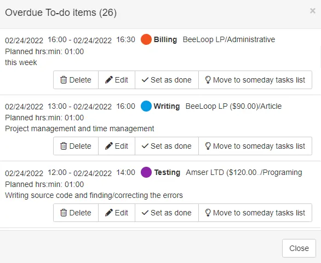321x263 pixels.
Task: Click the purple Testing color circle
Action: (146, 172)
